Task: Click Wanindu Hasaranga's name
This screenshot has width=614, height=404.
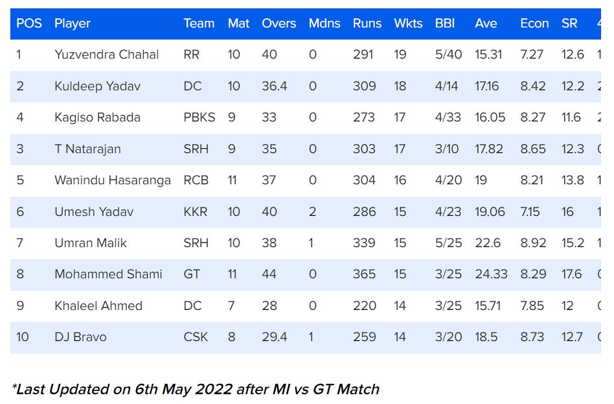Action: click(113, 180)
